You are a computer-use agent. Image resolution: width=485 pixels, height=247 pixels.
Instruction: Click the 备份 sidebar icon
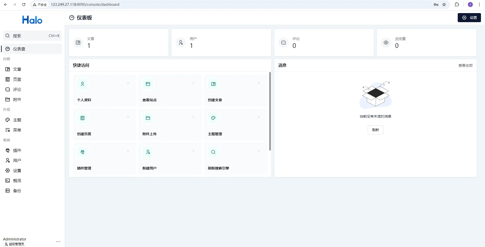point(8,191)
